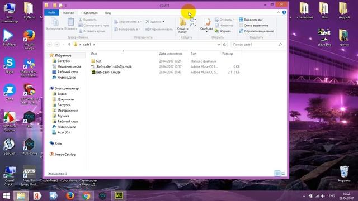Screen dimensions: 358x201
Task: Open Документы in navigation pane
Action: [66, 99]
